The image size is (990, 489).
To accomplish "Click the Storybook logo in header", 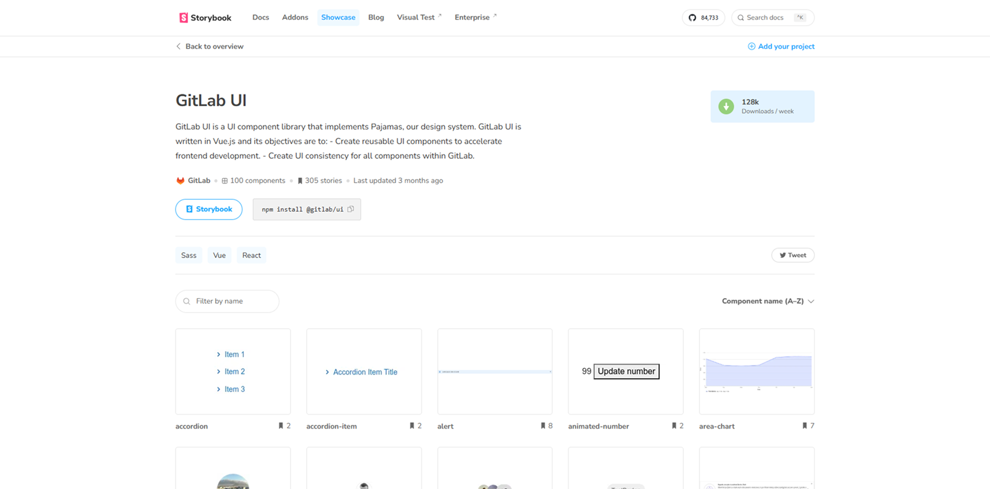I will pos(205,18).
